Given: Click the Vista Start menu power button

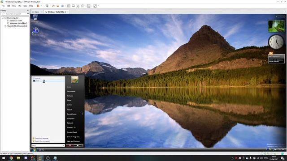Looking at the screenshot, I should coord(70,145).
